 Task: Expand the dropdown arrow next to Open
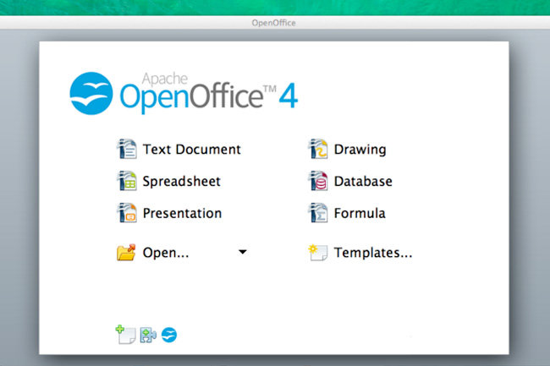click(243, 252)
